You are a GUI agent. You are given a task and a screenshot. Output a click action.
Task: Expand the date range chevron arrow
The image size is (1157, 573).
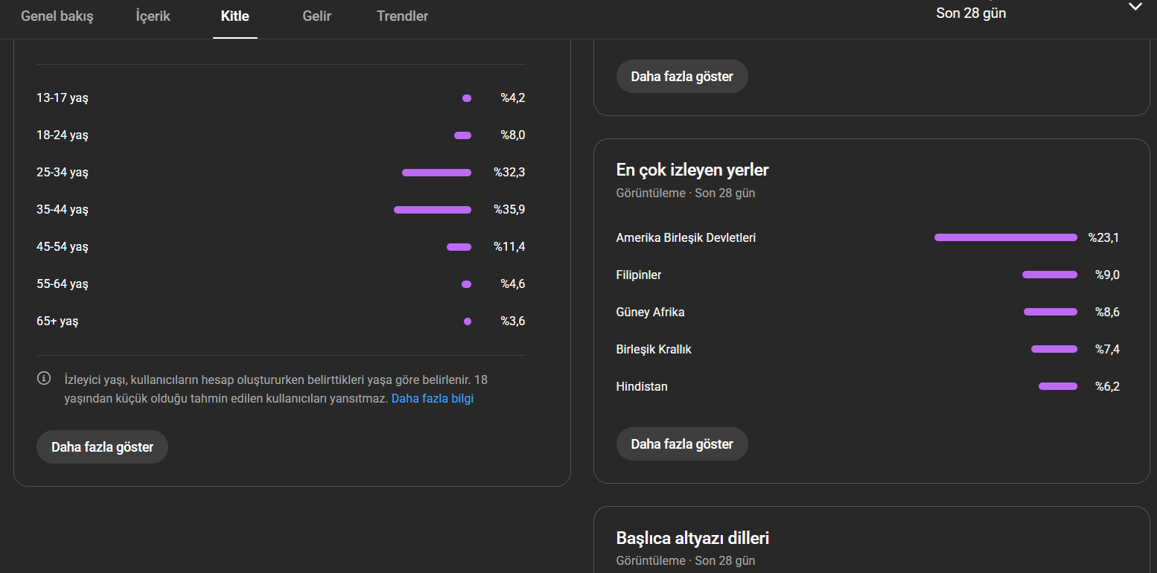(x=1135, y=7)
